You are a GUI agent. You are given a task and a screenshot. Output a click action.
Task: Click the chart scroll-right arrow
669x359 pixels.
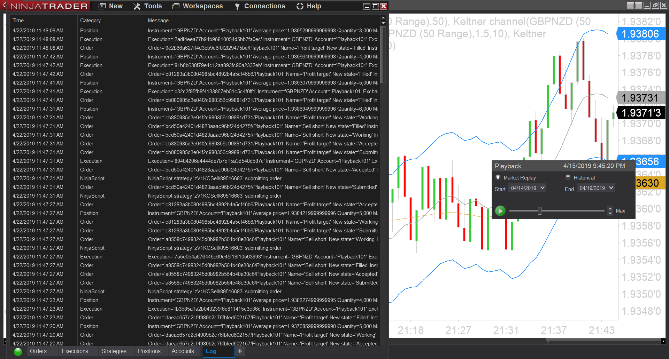(x=663, y=341)
